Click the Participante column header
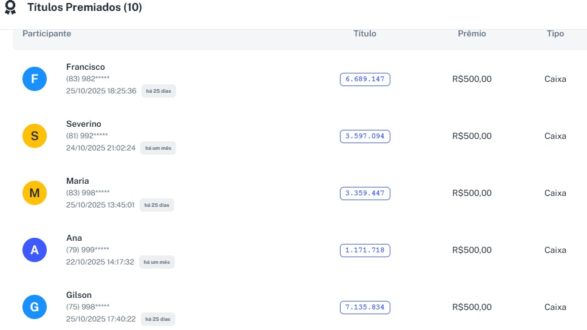Screen dimensions: 587x330 47,34
